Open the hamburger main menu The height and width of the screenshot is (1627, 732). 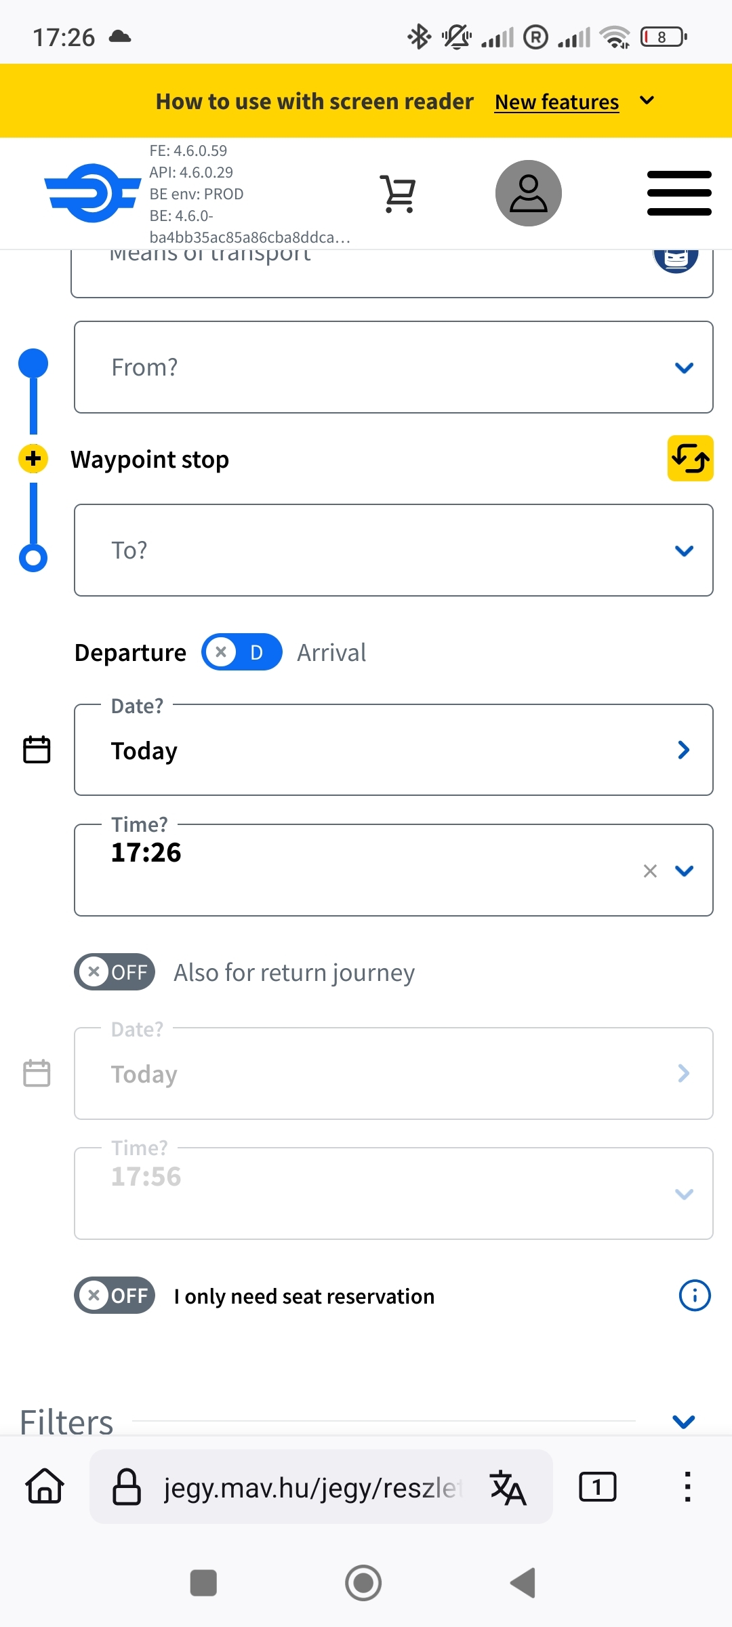tap(679, 193)
